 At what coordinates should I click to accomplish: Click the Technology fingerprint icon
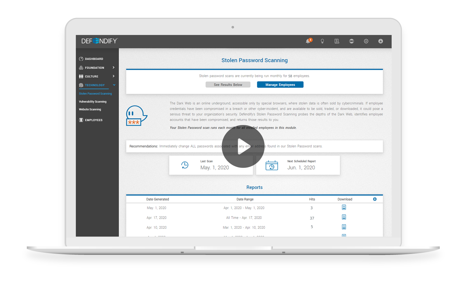(x=81, y=85)
